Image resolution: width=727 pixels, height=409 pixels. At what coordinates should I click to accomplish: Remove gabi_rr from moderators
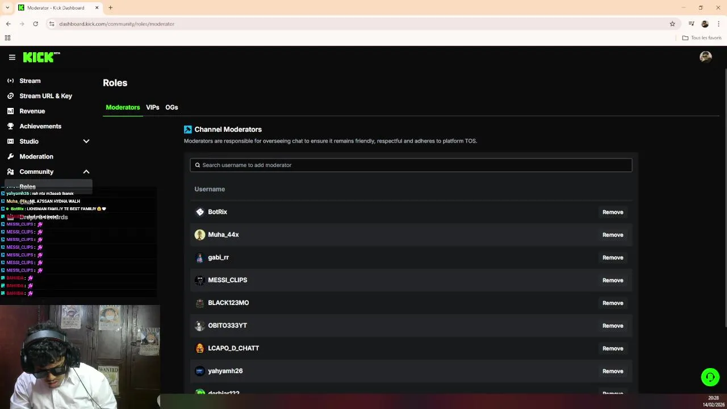[613, 257]
